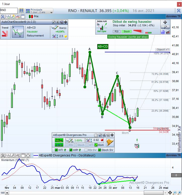Click the link chain icon at bottom left
Screen dimensions: 182x195
pos(3,193)
